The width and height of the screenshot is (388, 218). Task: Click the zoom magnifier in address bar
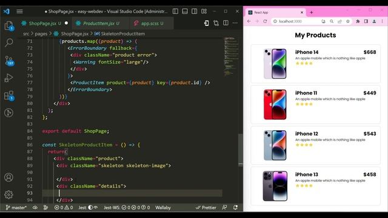[332, 22]
